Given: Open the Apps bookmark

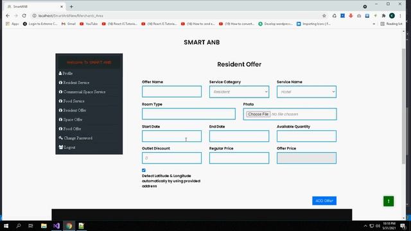Looking at the screenshot, I should (12, 24).
